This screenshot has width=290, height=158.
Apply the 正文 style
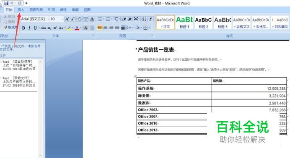tap(166, 22)
